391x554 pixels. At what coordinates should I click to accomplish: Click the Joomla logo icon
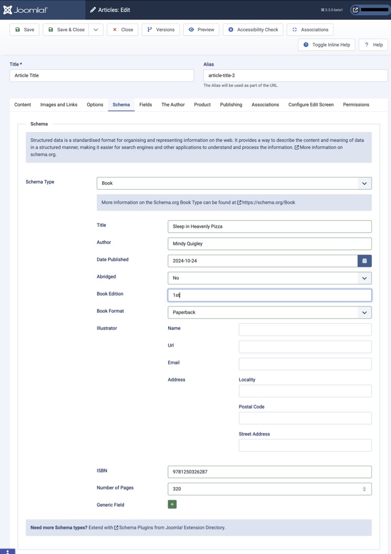8,10
